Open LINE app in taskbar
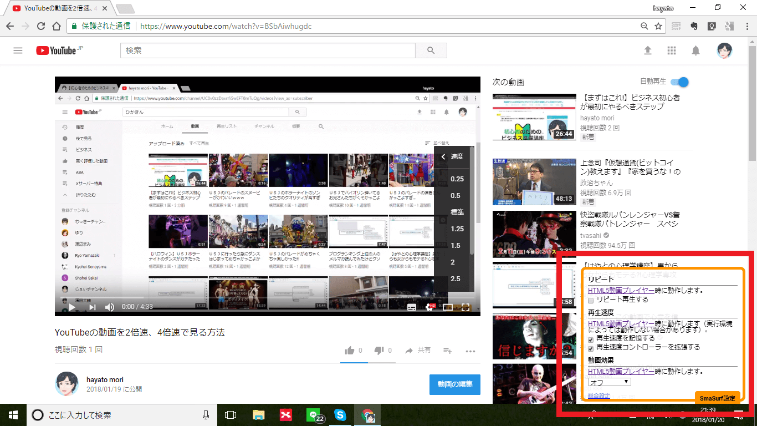 (x=315, y=414)
